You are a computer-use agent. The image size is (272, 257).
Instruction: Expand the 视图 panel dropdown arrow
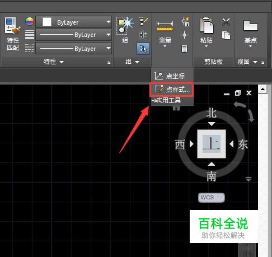255,62
